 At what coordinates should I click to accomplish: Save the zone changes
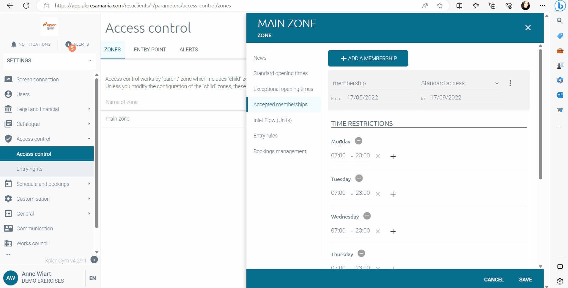(525, 279)
